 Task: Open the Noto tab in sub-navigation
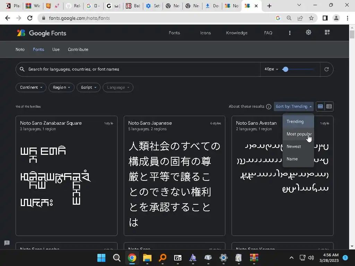pos(20,49)
